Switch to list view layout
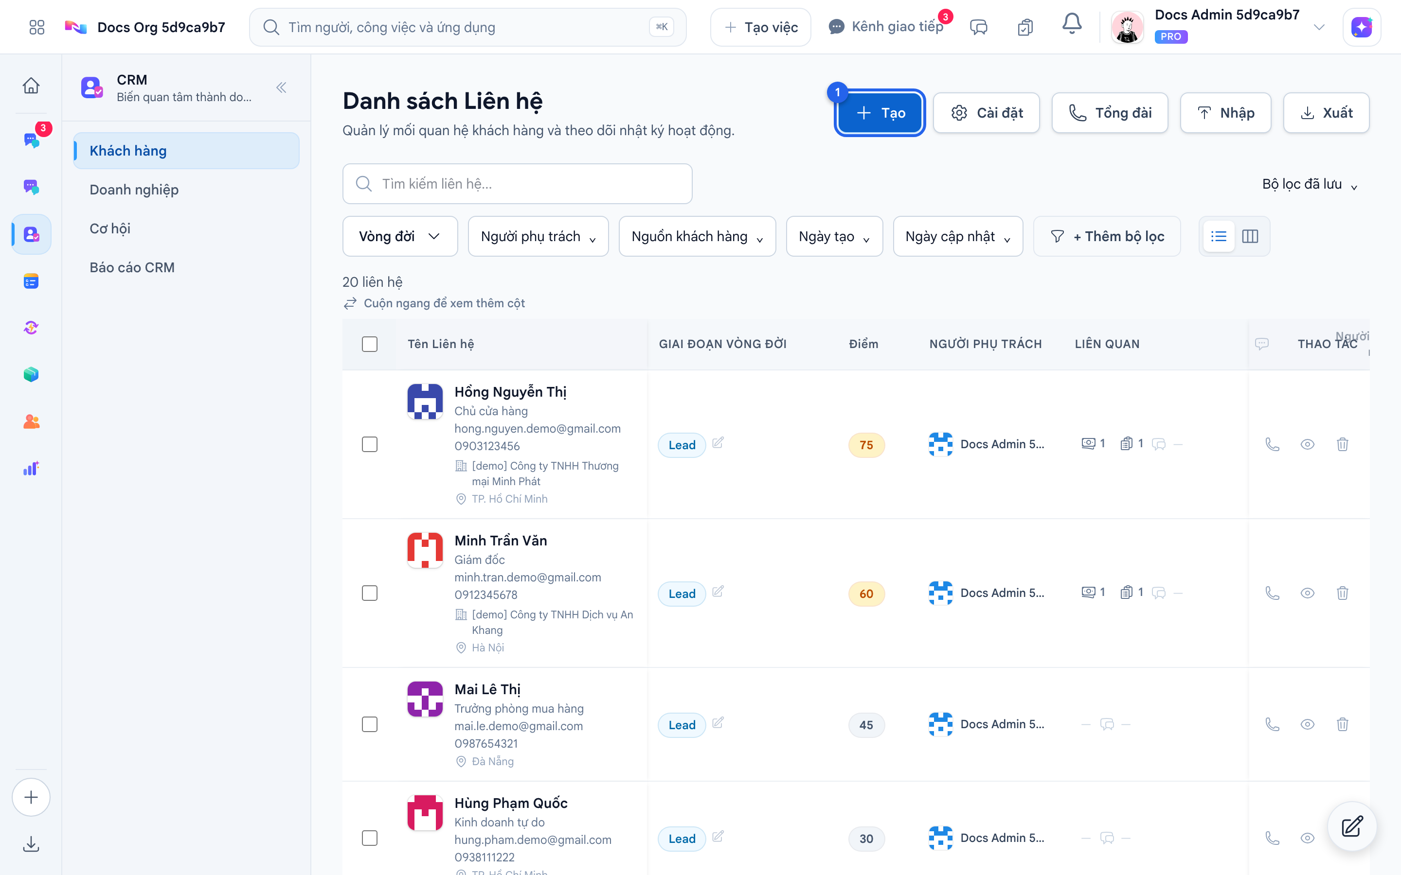 pos(1219,236)
